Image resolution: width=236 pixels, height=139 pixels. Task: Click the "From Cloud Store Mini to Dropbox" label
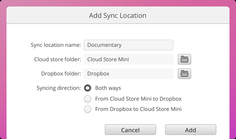pos(138,99)
